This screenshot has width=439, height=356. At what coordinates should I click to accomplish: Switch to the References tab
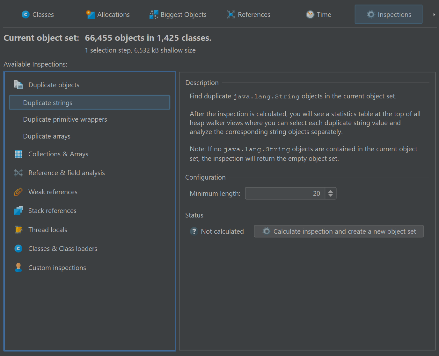click(248, 14)
